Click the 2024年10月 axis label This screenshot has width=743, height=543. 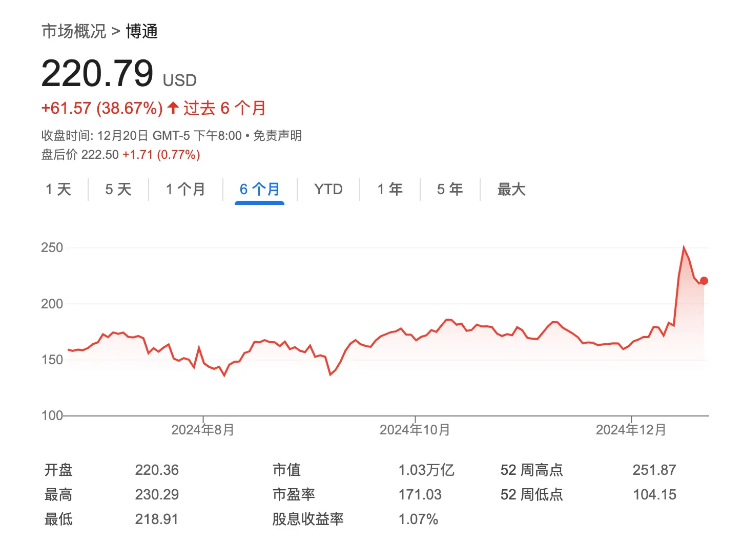[415, 430]
